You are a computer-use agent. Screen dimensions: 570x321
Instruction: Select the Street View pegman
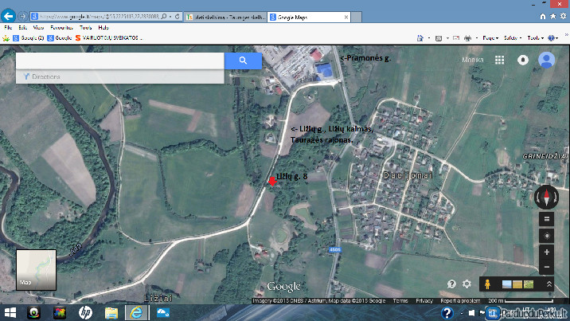488,284
